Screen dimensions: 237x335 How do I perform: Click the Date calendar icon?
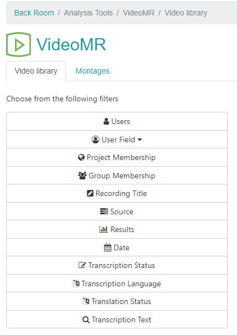(107, 248)
